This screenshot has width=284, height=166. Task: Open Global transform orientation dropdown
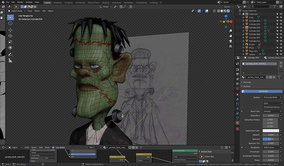click(x=106, y=7)
